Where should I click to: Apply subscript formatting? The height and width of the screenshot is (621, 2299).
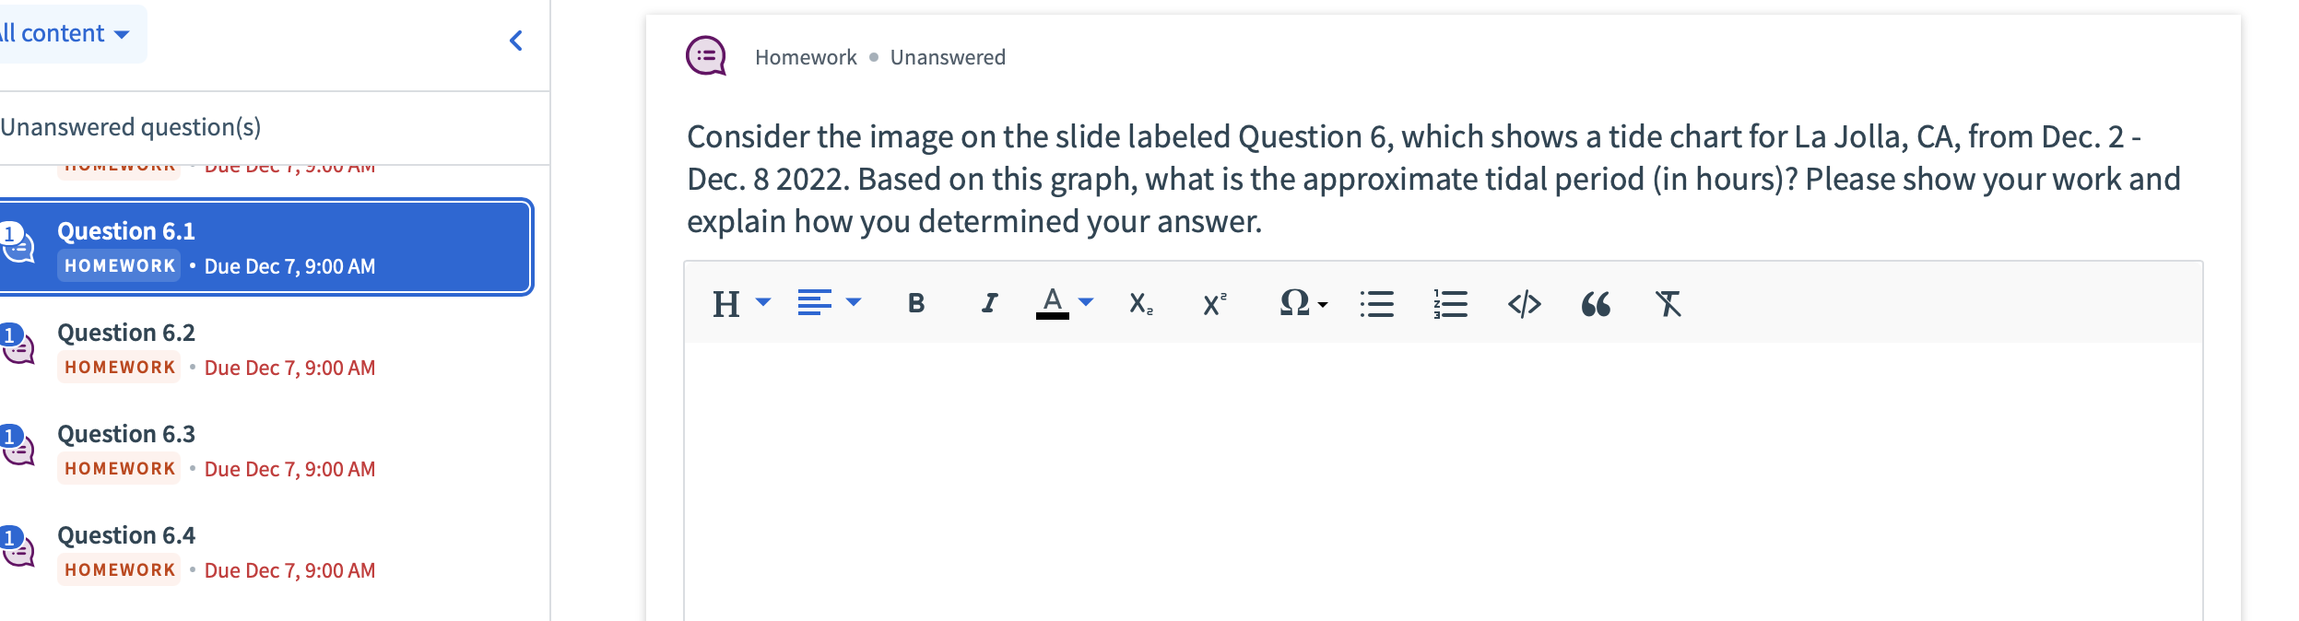click(1141, 303)
